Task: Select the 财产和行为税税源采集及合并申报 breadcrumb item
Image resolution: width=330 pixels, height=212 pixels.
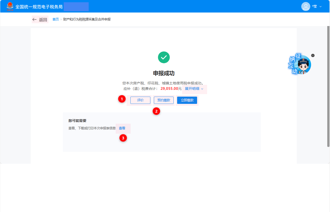Action: tap(86, 19)
